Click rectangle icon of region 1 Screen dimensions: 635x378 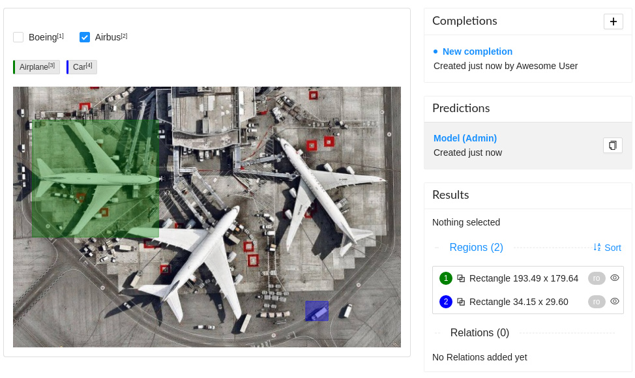point(461,278)
